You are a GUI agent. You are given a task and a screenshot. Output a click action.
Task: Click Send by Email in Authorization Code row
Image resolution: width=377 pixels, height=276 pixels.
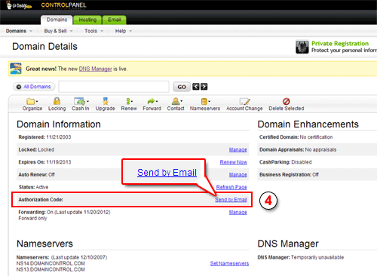coord(231,200)
